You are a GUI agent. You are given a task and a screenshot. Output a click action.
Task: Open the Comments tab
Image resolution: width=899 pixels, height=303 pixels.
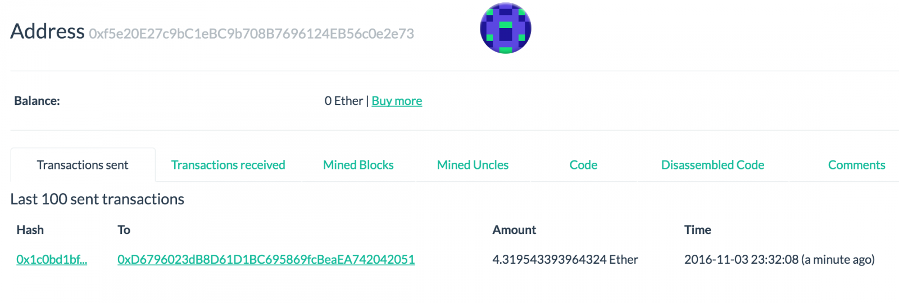click(856, 165)
